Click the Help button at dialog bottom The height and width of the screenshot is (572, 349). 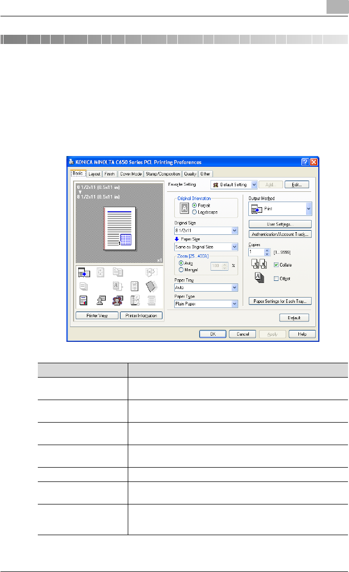point(302,334)
